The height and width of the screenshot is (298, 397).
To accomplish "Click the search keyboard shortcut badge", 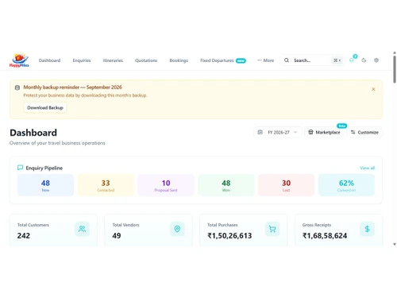I will (337, 60).
